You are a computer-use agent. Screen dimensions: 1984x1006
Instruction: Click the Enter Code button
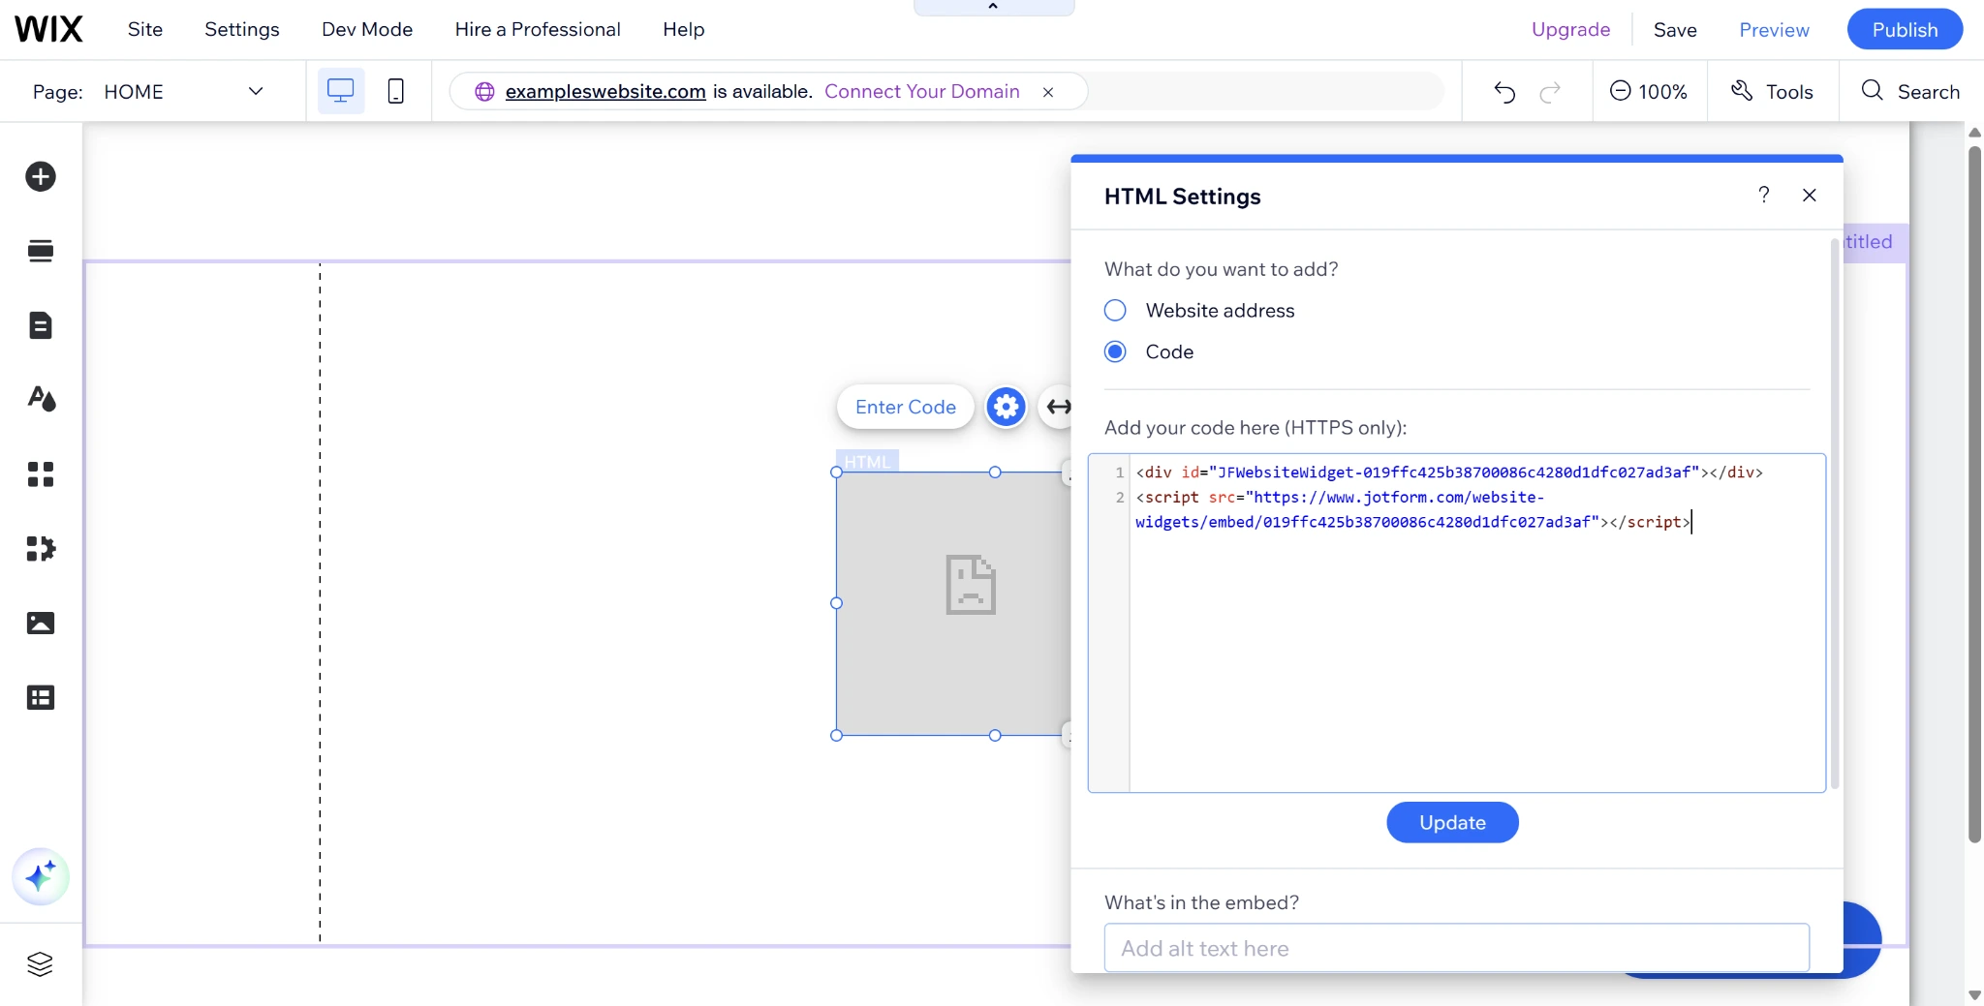coord(906,407)
